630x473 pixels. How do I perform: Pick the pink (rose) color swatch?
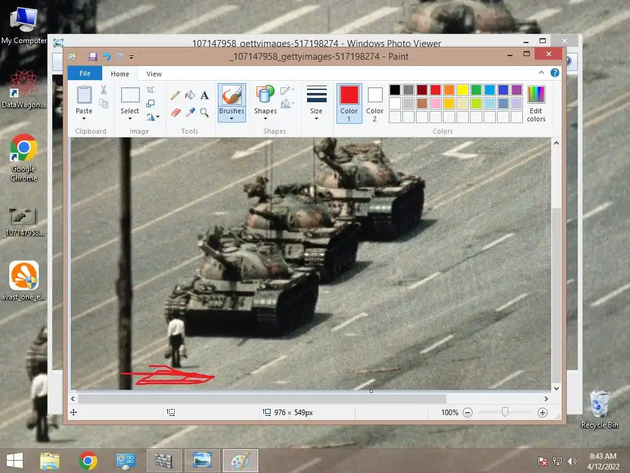coord(436,103)
